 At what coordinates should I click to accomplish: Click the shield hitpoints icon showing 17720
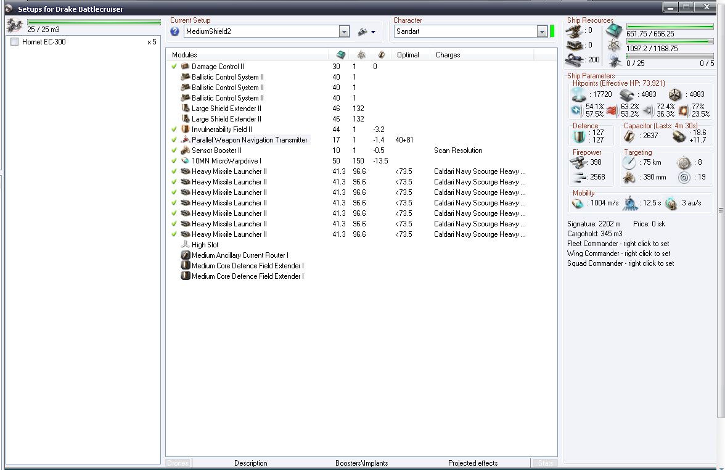tap(579, 94)
